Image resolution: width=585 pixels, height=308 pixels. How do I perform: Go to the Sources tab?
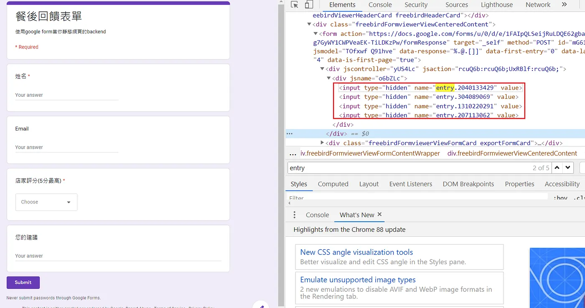coord(457,5)
